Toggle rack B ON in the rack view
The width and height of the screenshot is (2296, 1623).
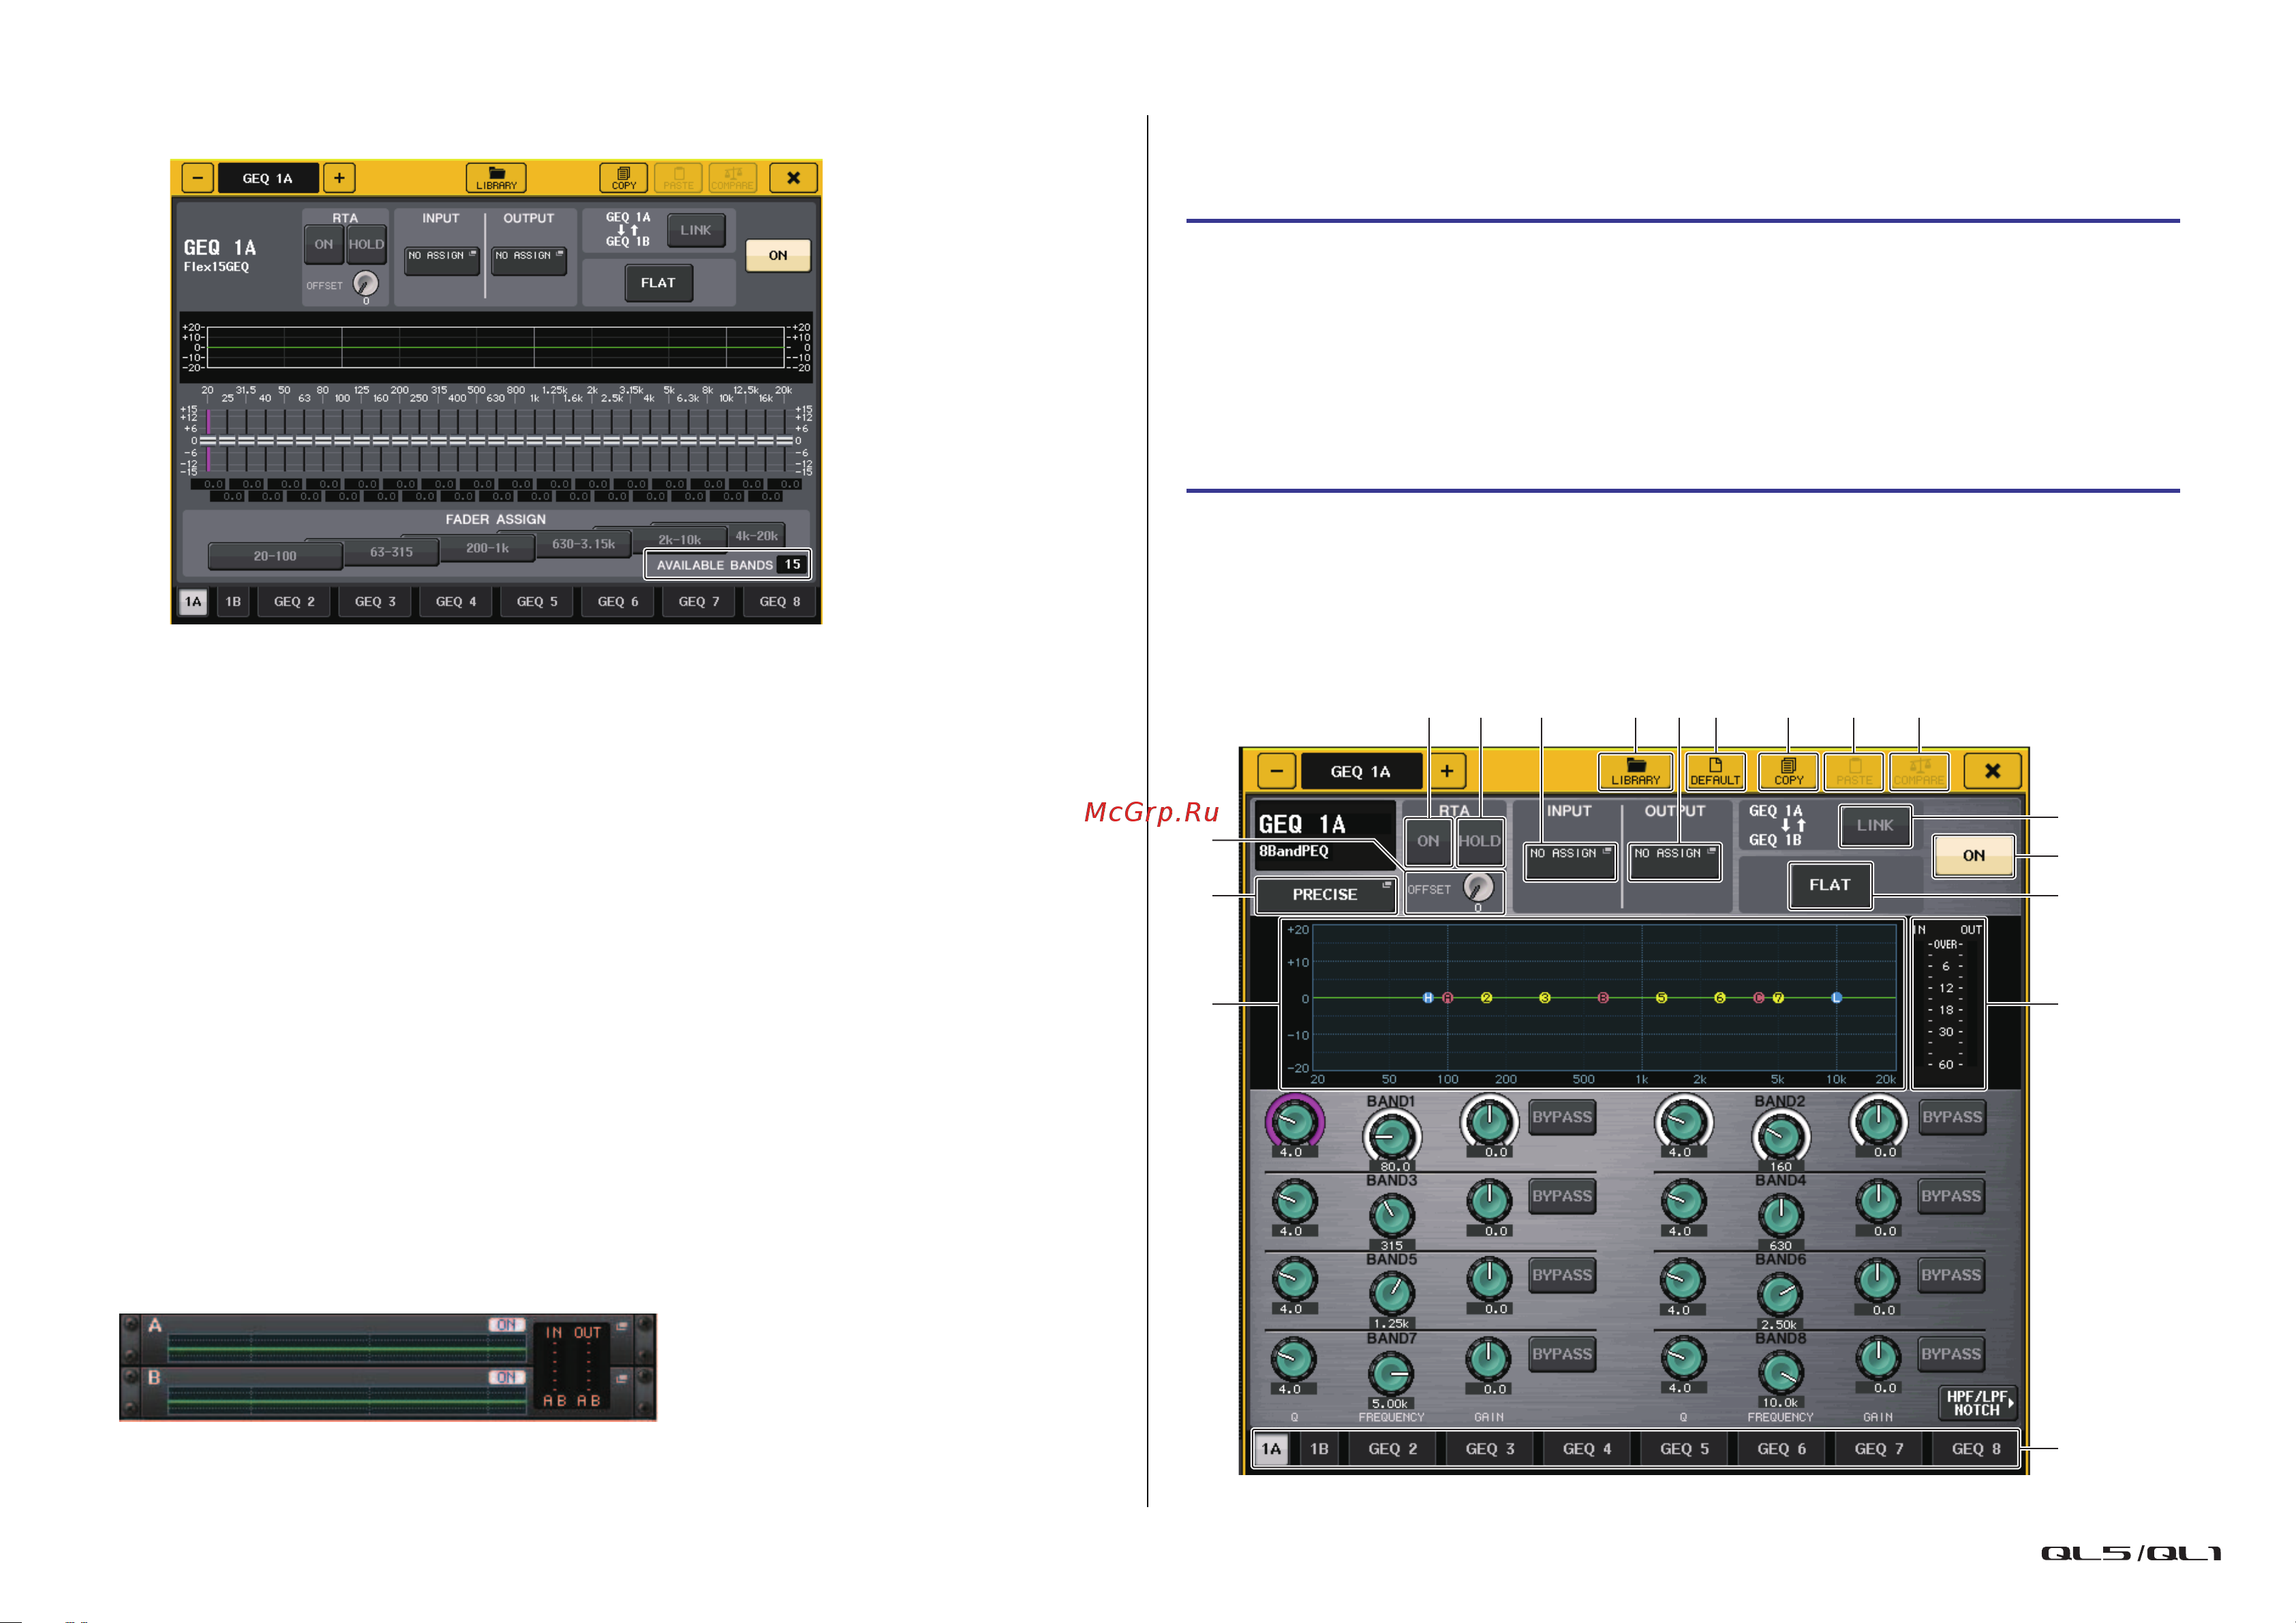click(x=506, y=1377)
